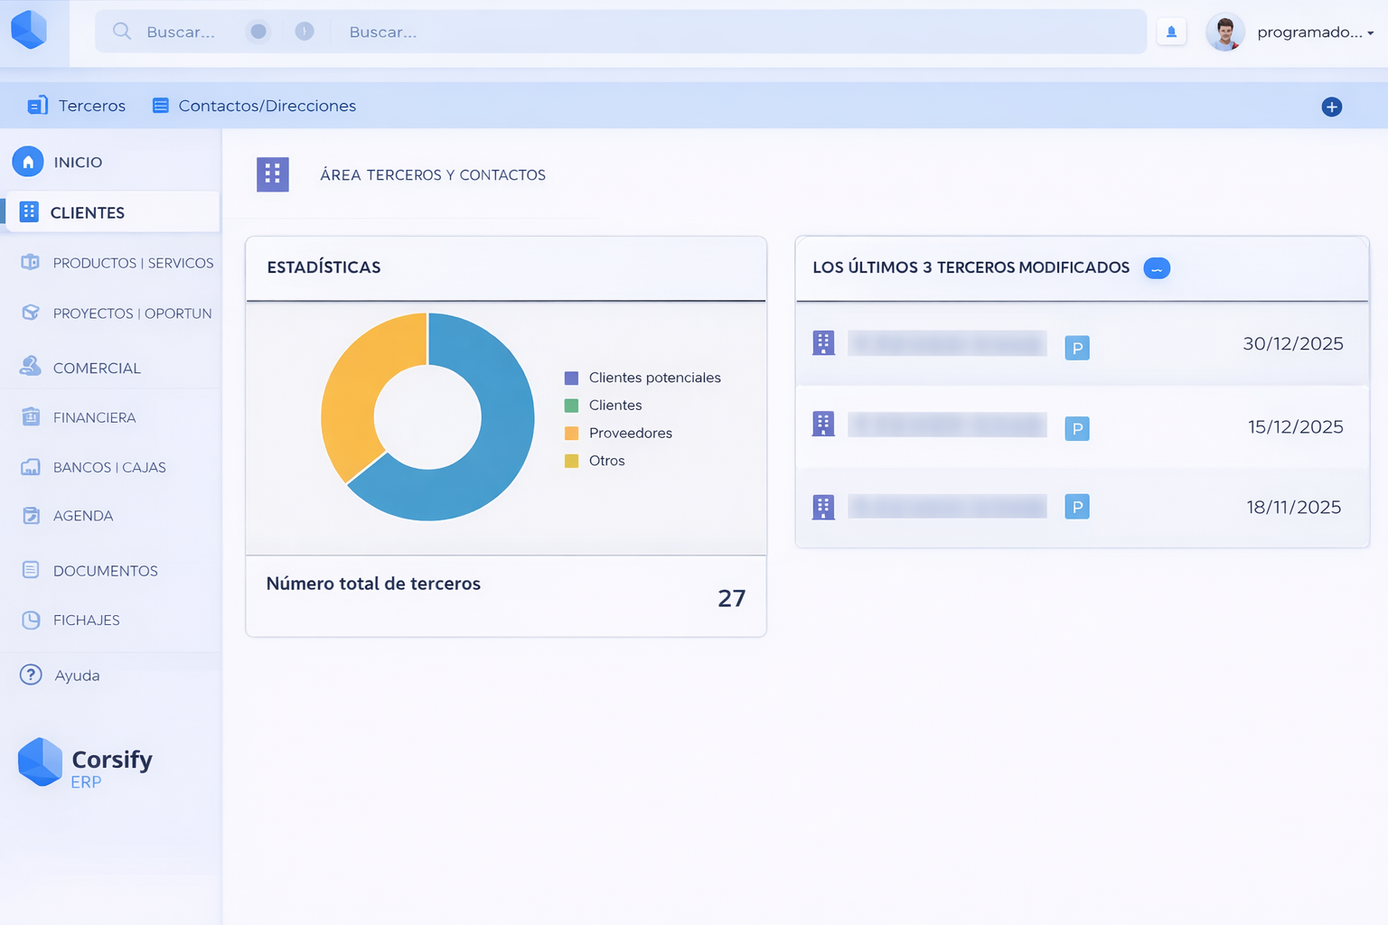Select CLIENTES in the sidebar menu

[88, 212]
